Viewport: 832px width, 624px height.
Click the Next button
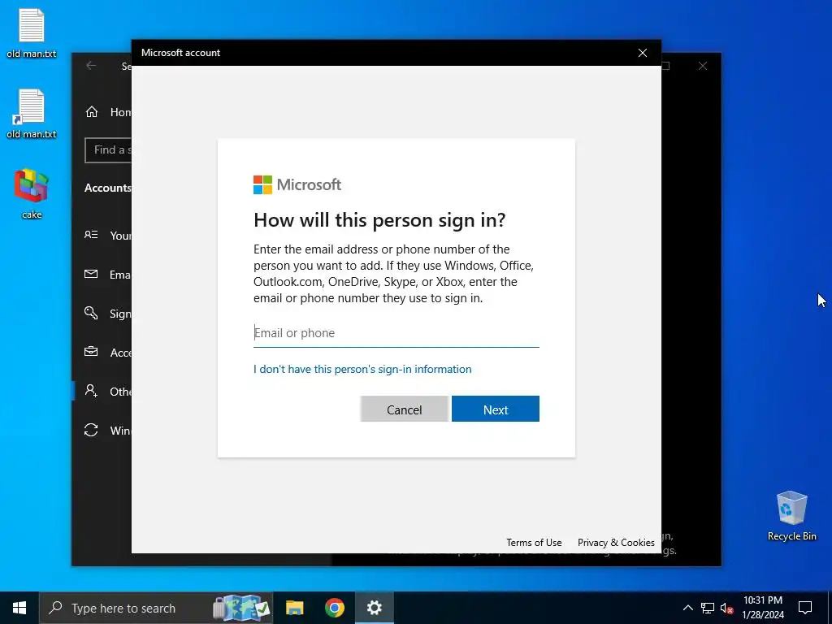495,409
